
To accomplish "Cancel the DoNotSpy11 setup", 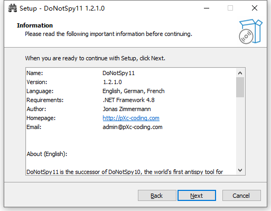I will click(241, 196).
